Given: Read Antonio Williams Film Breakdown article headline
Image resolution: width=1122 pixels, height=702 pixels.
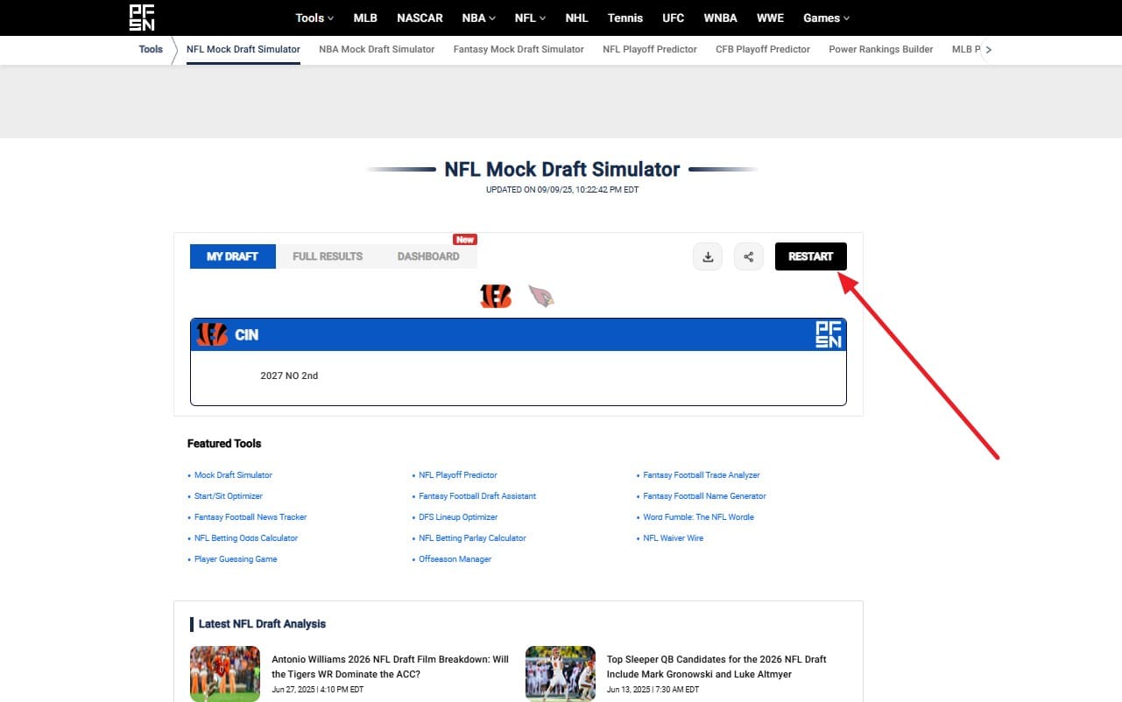Looking at the screenshot, I should tap(390, 667).
